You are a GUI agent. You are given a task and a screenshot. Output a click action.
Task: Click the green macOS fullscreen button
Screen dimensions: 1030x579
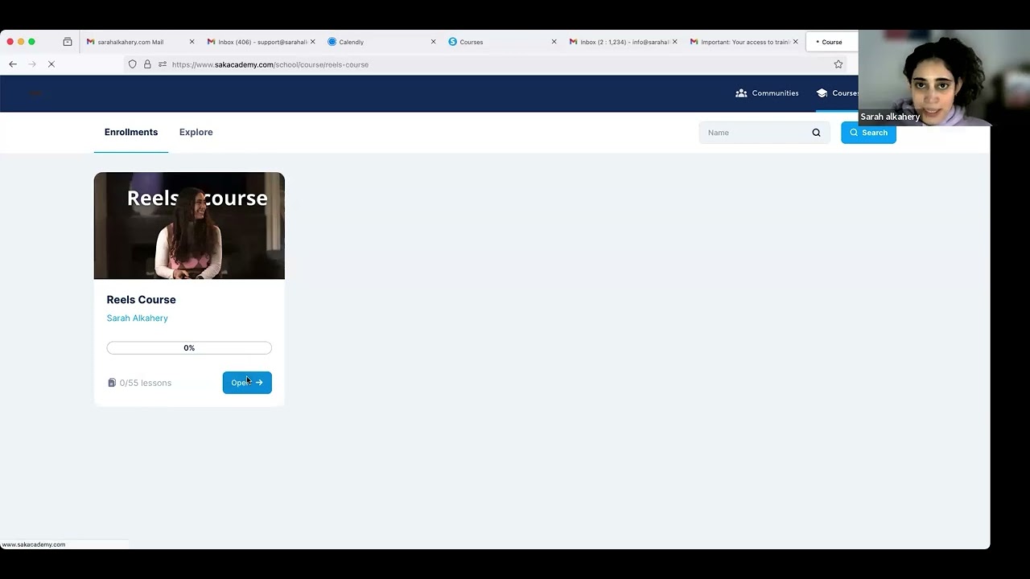[x=31, y=42]
